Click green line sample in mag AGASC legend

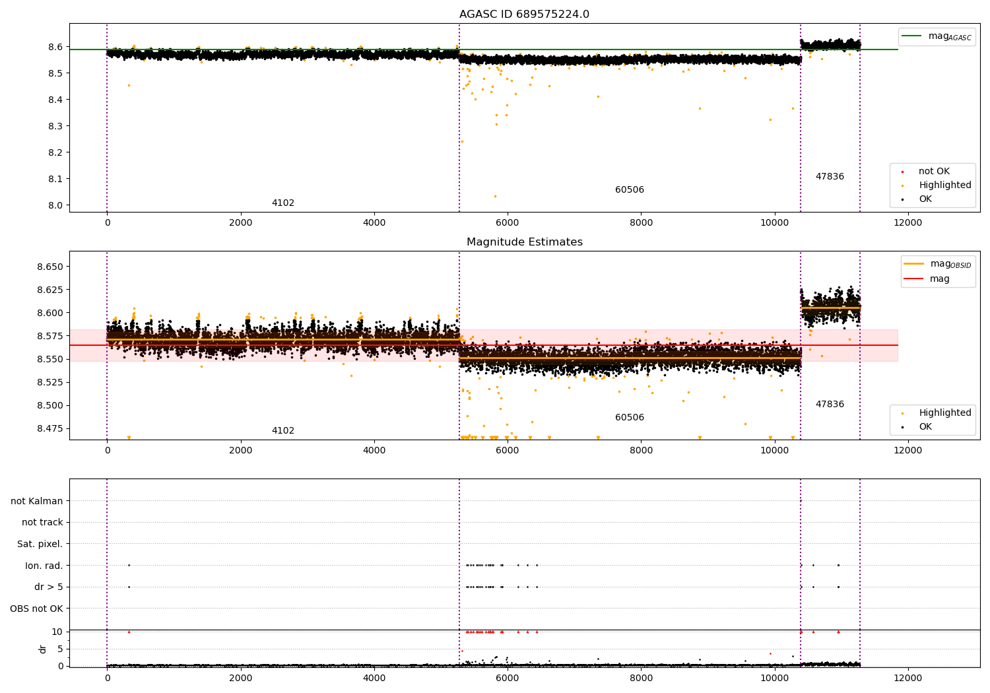click(911, 36)
